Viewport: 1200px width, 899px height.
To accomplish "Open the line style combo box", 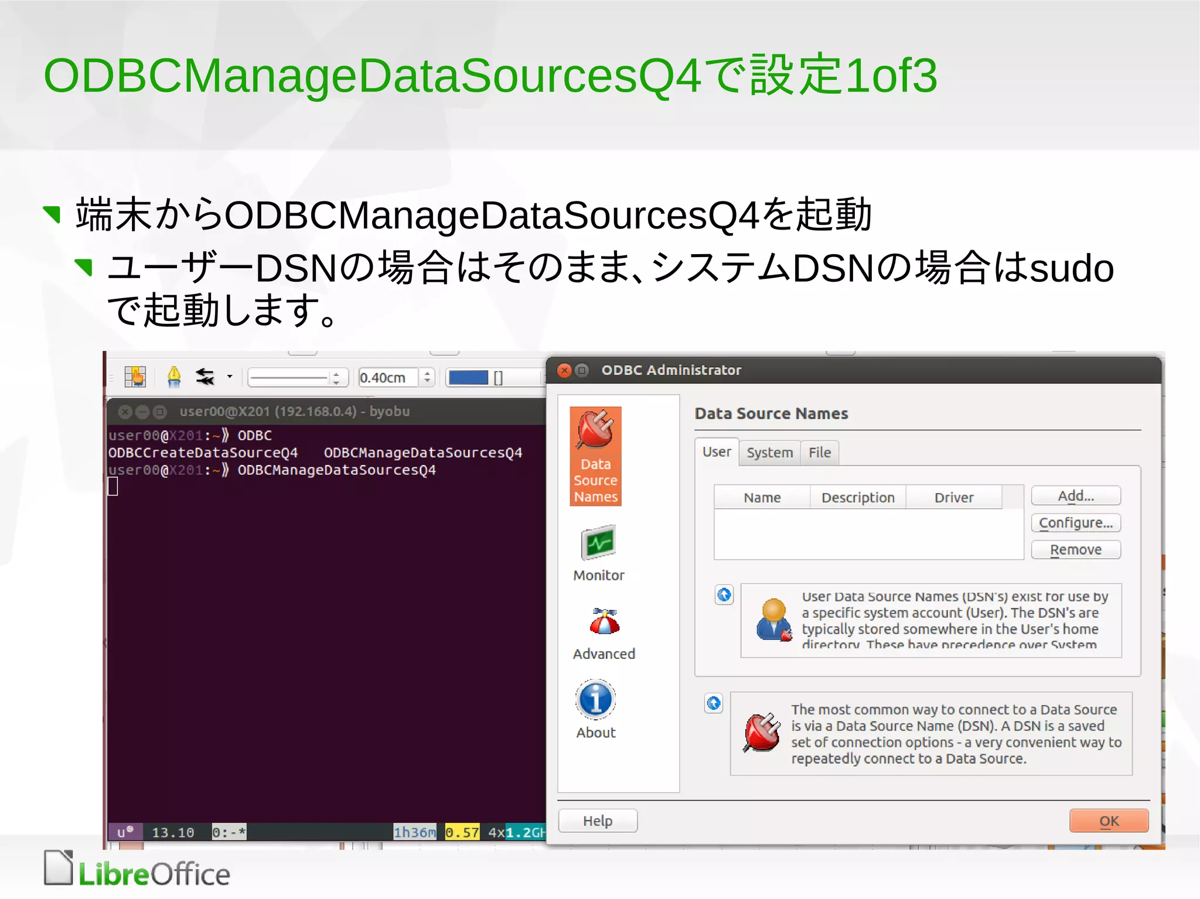I will [298, 378].
